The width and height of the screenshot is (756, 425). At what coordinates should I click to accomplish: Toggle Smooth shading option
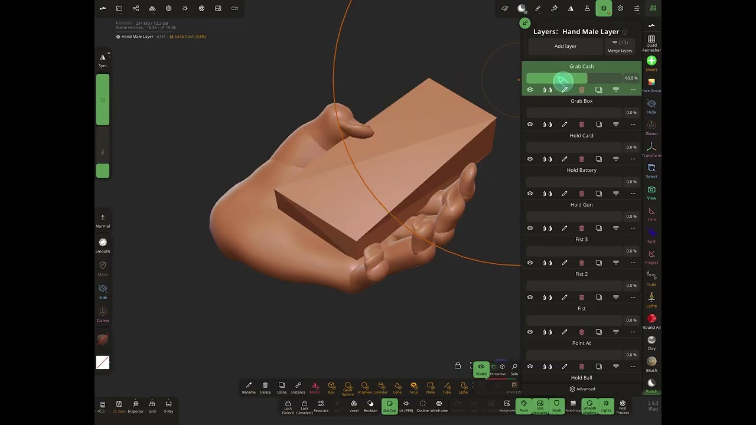(589, 406)
